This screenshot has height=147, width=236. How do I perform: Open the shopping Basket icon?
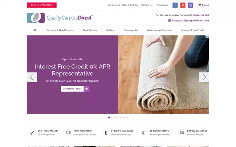coord(199,5)
